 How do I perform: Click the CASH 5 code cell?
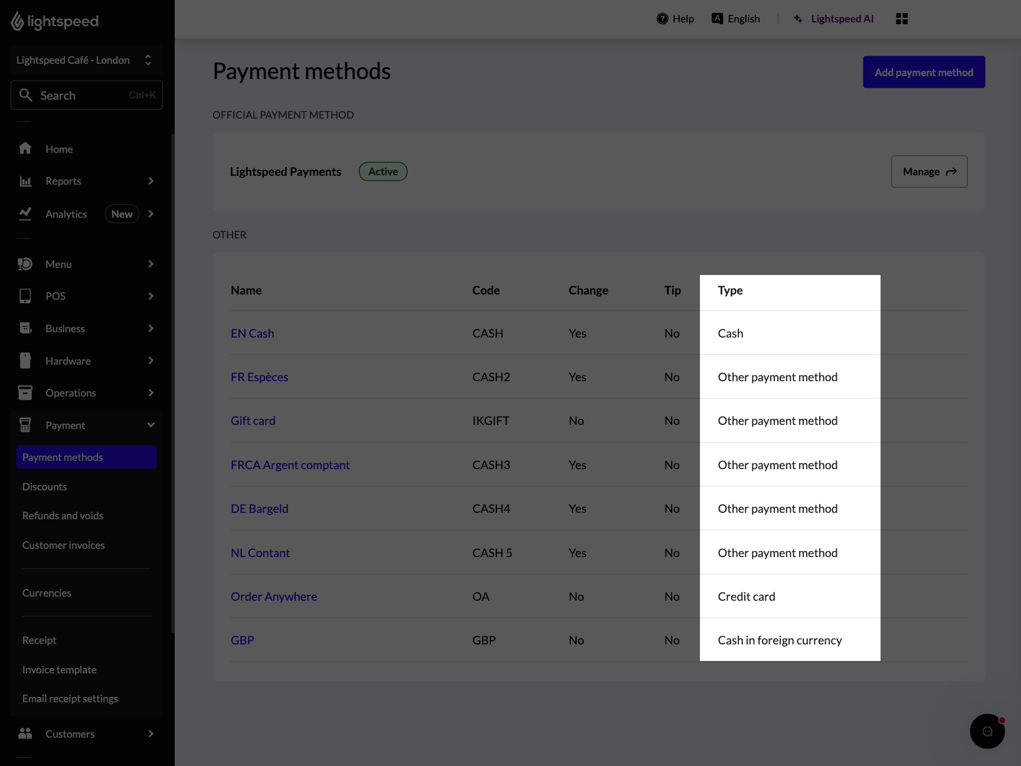coord(492,553)
